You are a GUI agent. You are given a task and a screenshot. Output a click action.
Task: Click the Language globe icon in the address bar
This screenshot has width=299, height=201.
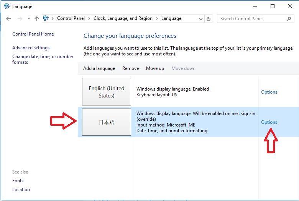point(46,18)
